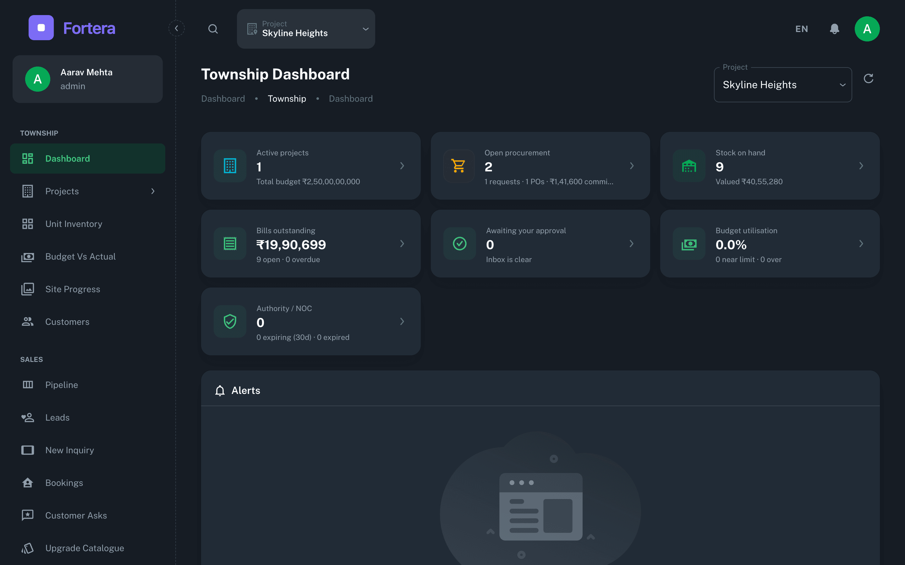This screenshot has width=905, height=565.
Task: Collapse the sidebar with the arrow button
Action: (177, 28)
